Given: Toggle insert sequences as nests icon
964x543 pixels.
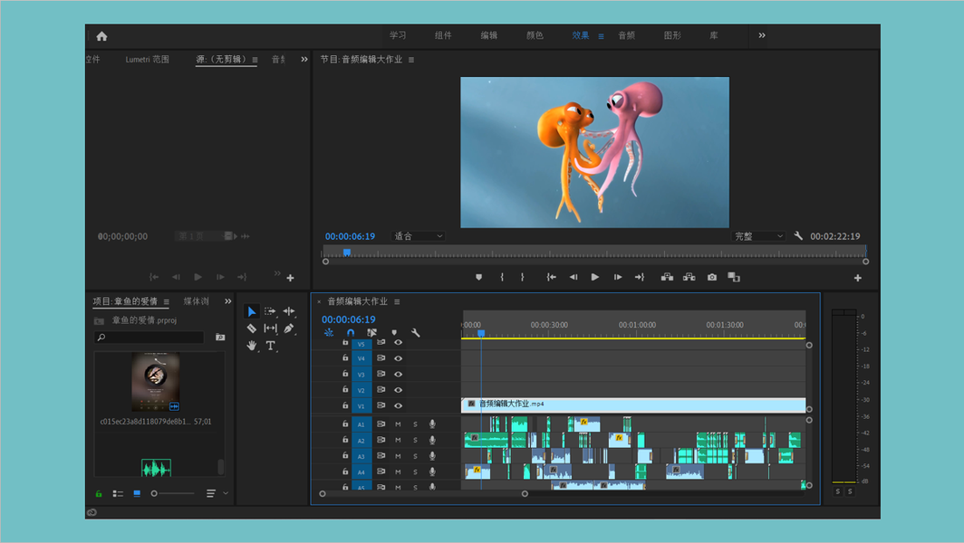Looking at the screenshot, I should pos(329,333).
